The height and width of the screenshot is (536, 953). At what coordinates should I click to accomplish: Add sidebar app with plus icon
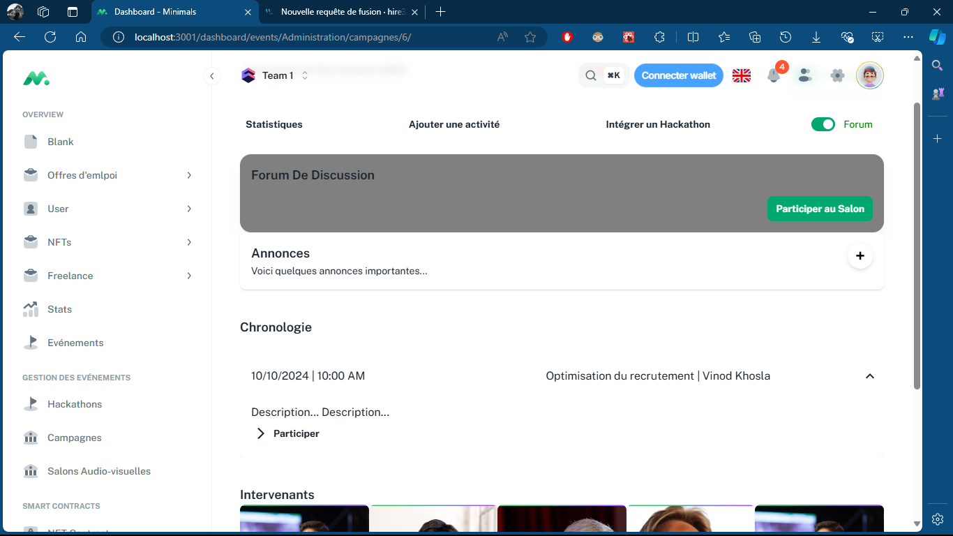point(938,139)
